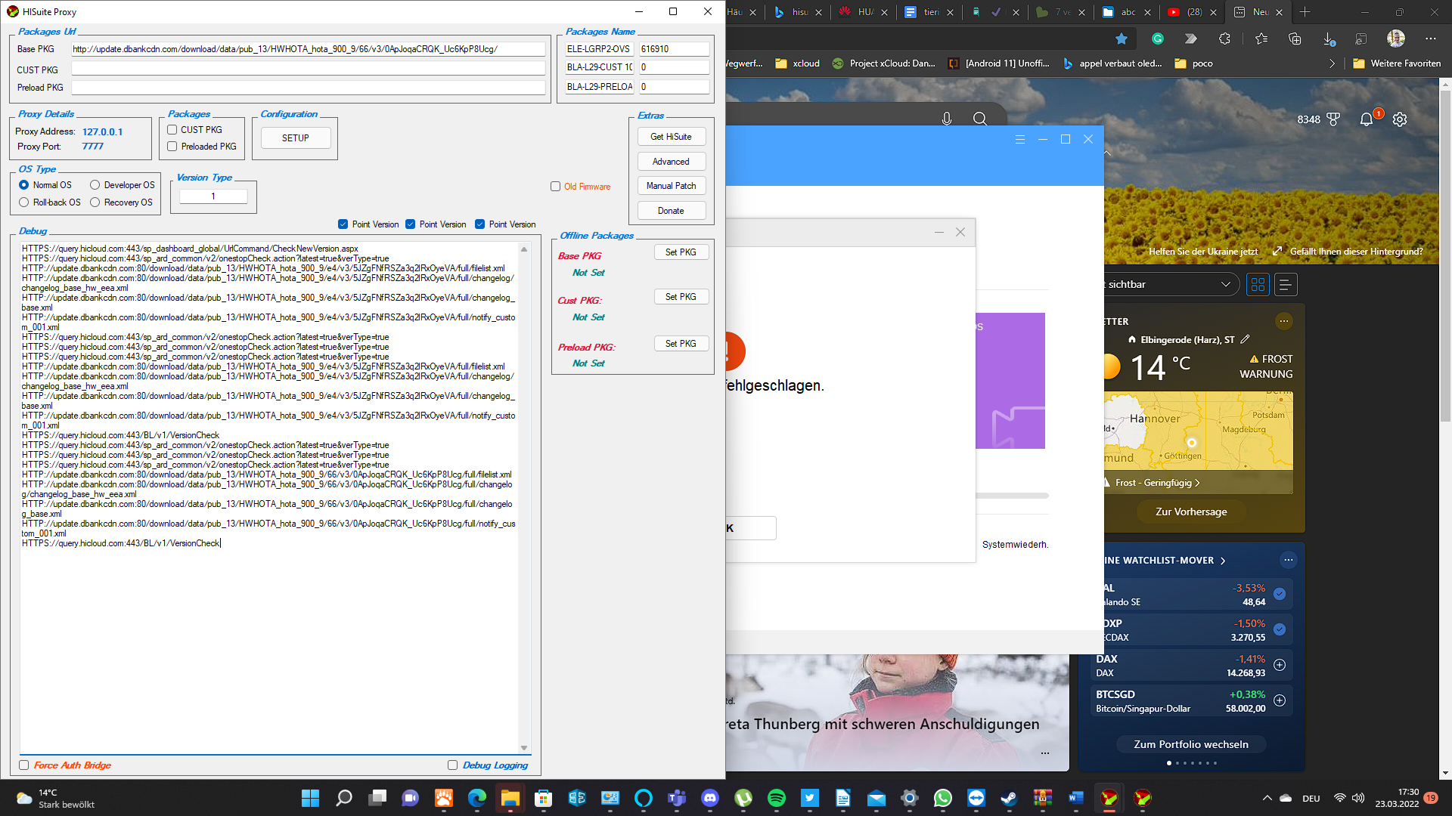Open Discord from the taskbar
The width and height of the screenshot is (1452, 816).
click(709, 798)
